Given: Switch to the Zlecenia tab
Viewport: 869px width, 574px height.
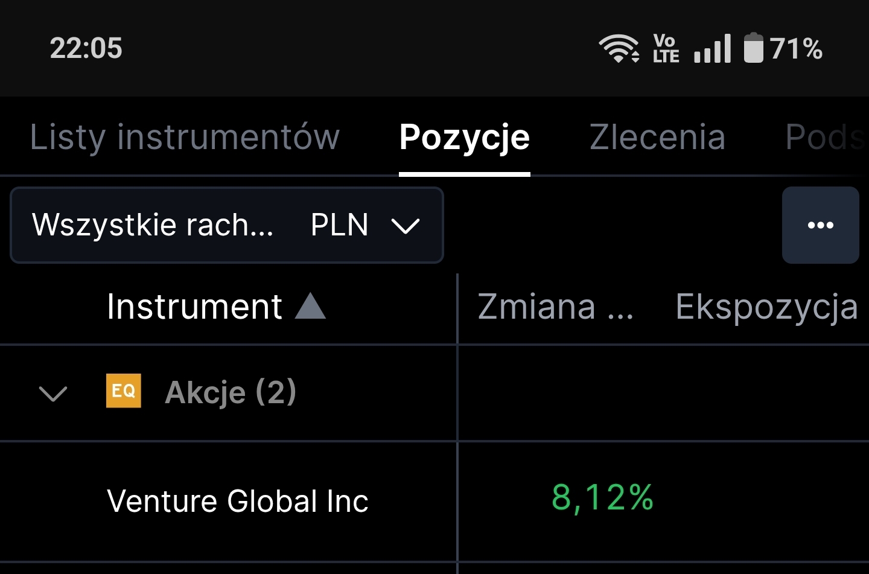Looking at the screenshot, I should (657, 137).
